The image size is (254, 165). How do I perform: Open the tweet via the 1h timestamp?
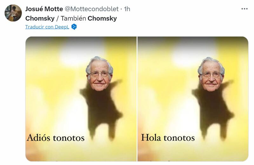127,9
